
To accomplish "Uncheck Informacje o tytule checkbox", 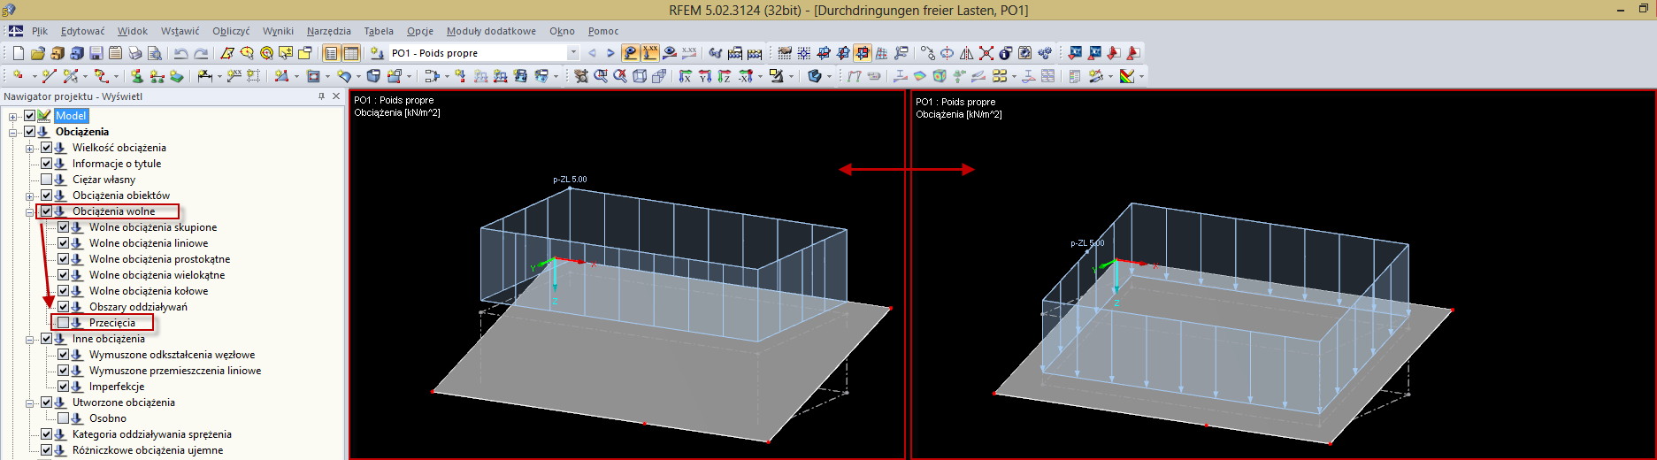I will (x=47, y=164).
